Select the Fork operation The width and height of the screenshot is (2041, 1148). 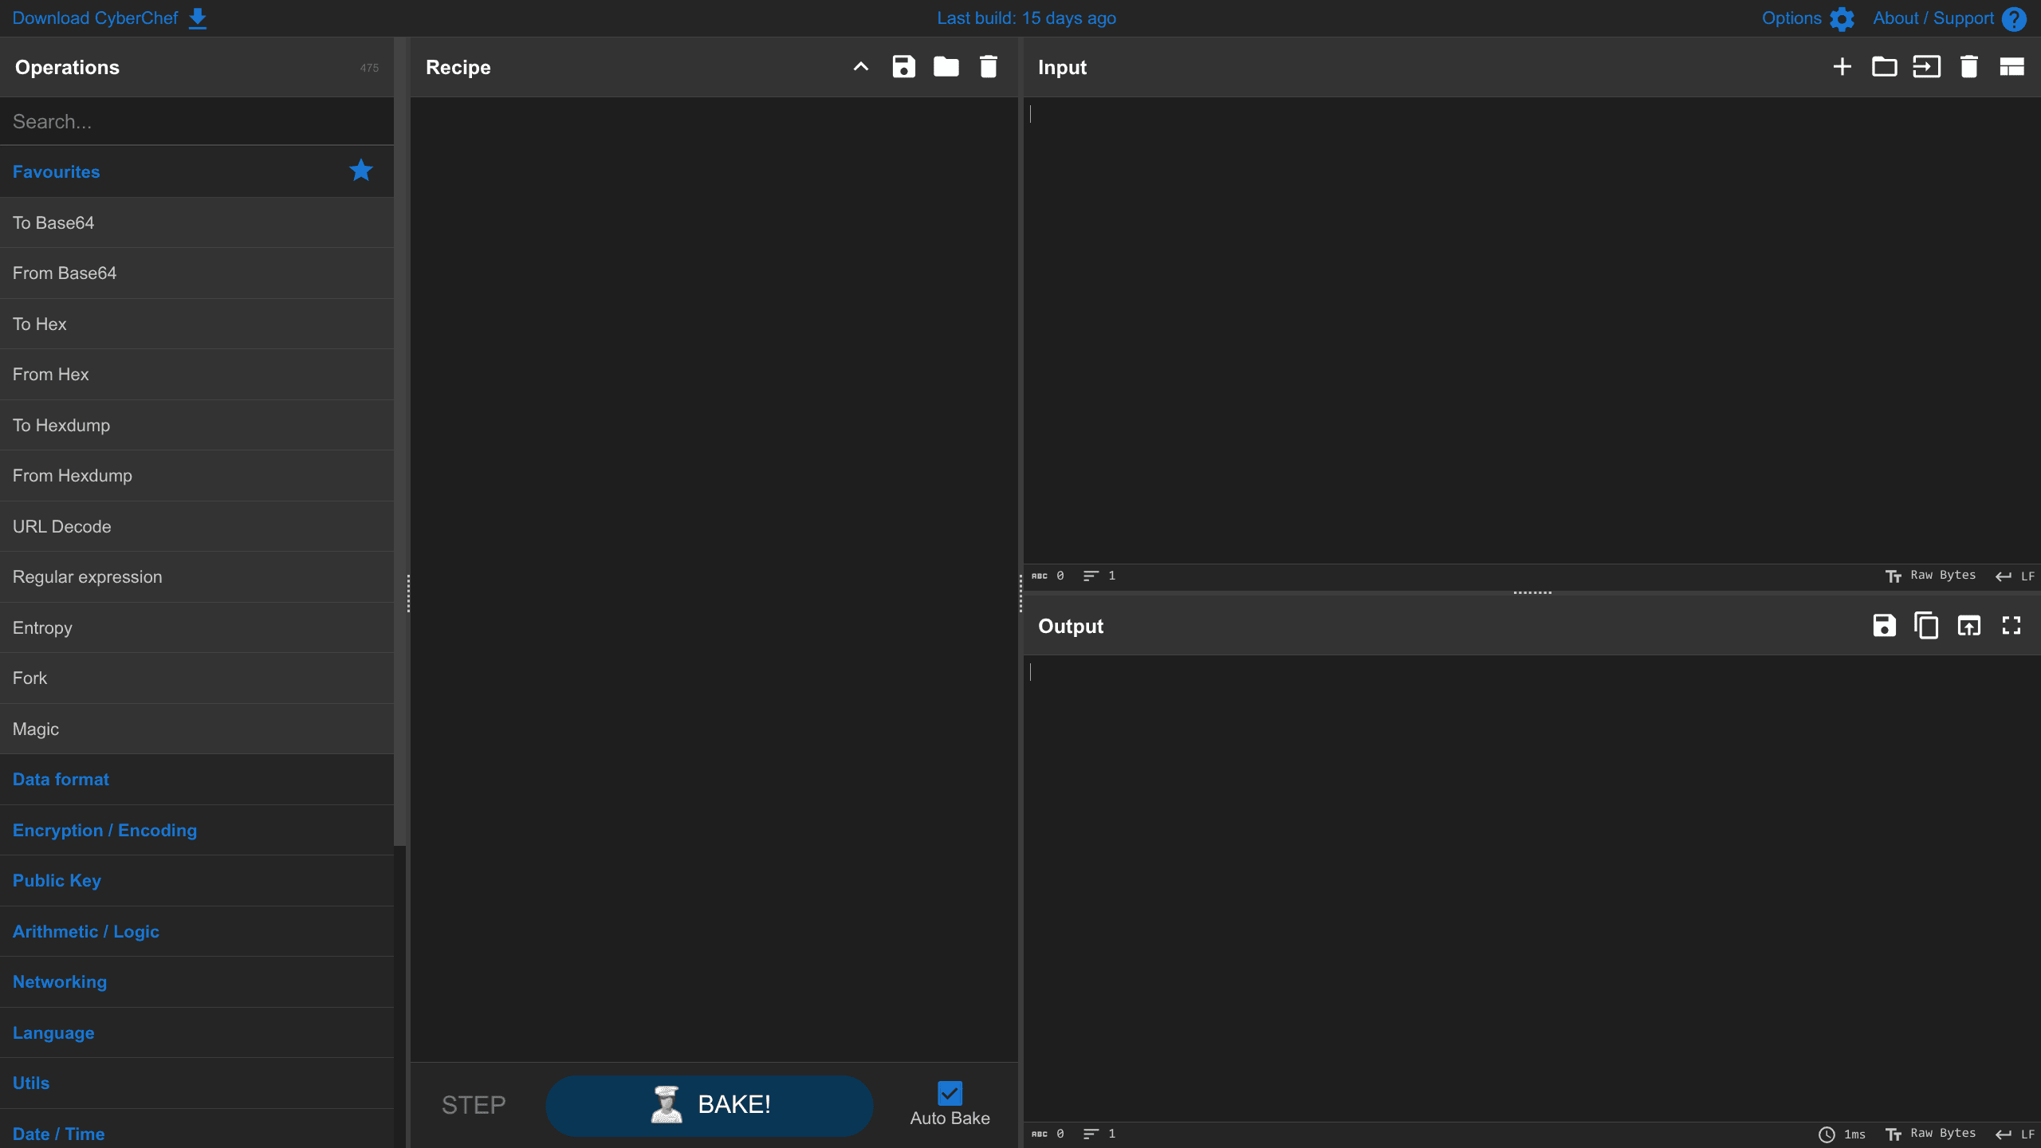197,678
